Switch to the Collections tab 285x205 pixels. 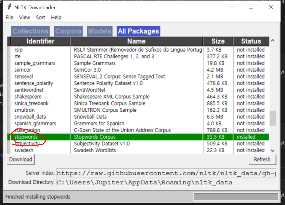(x=30, y=31)
